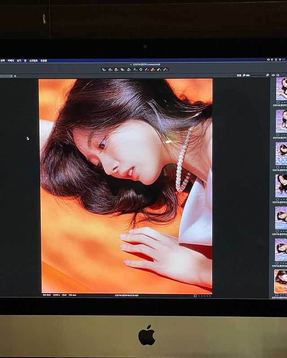Toggle the eye icon above thumbnail browser

click(x=273, y=75)
